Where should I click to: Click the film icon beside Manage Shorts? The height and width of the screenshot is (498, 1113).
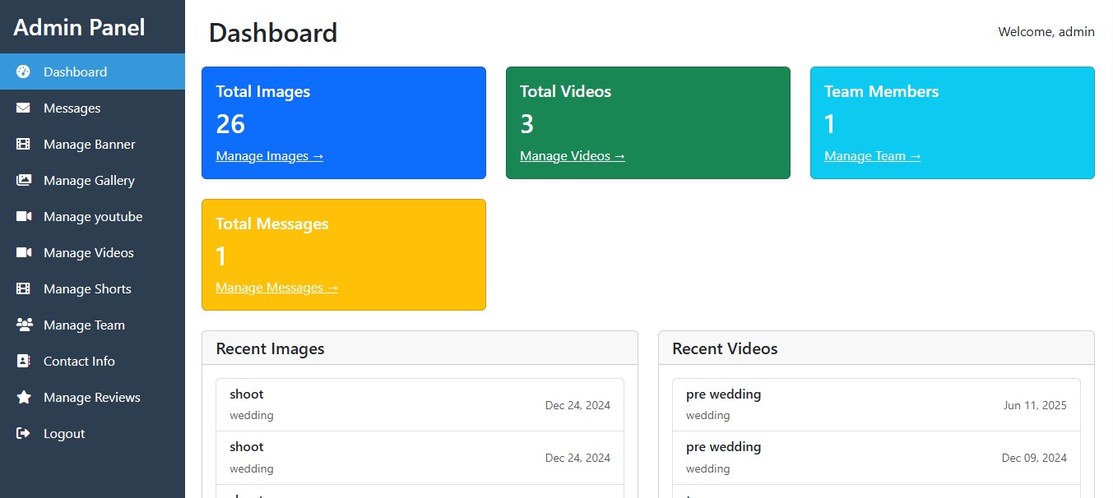click(24, 288)
